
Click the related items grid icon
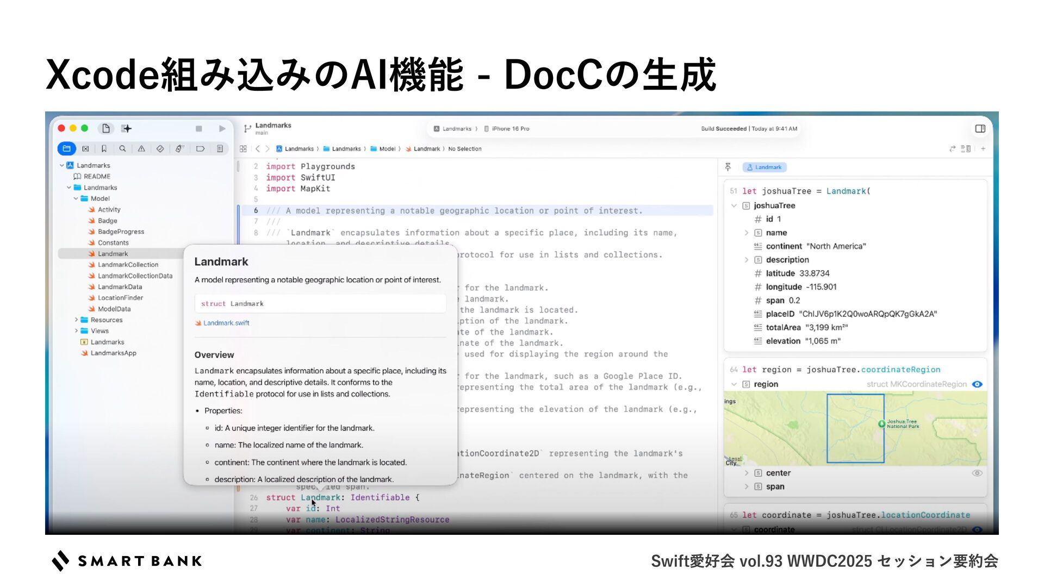(x=243, y=148)
